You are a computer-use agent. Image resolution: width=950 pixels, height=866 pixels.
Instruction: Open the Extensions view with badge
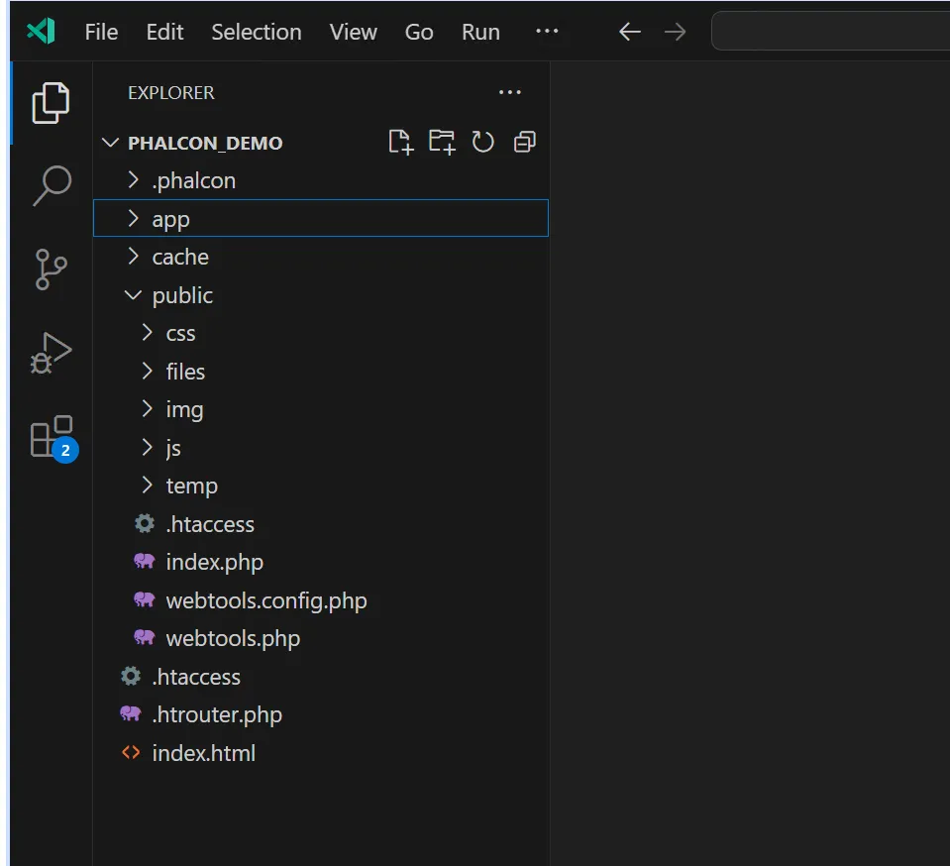click(53, 438)
